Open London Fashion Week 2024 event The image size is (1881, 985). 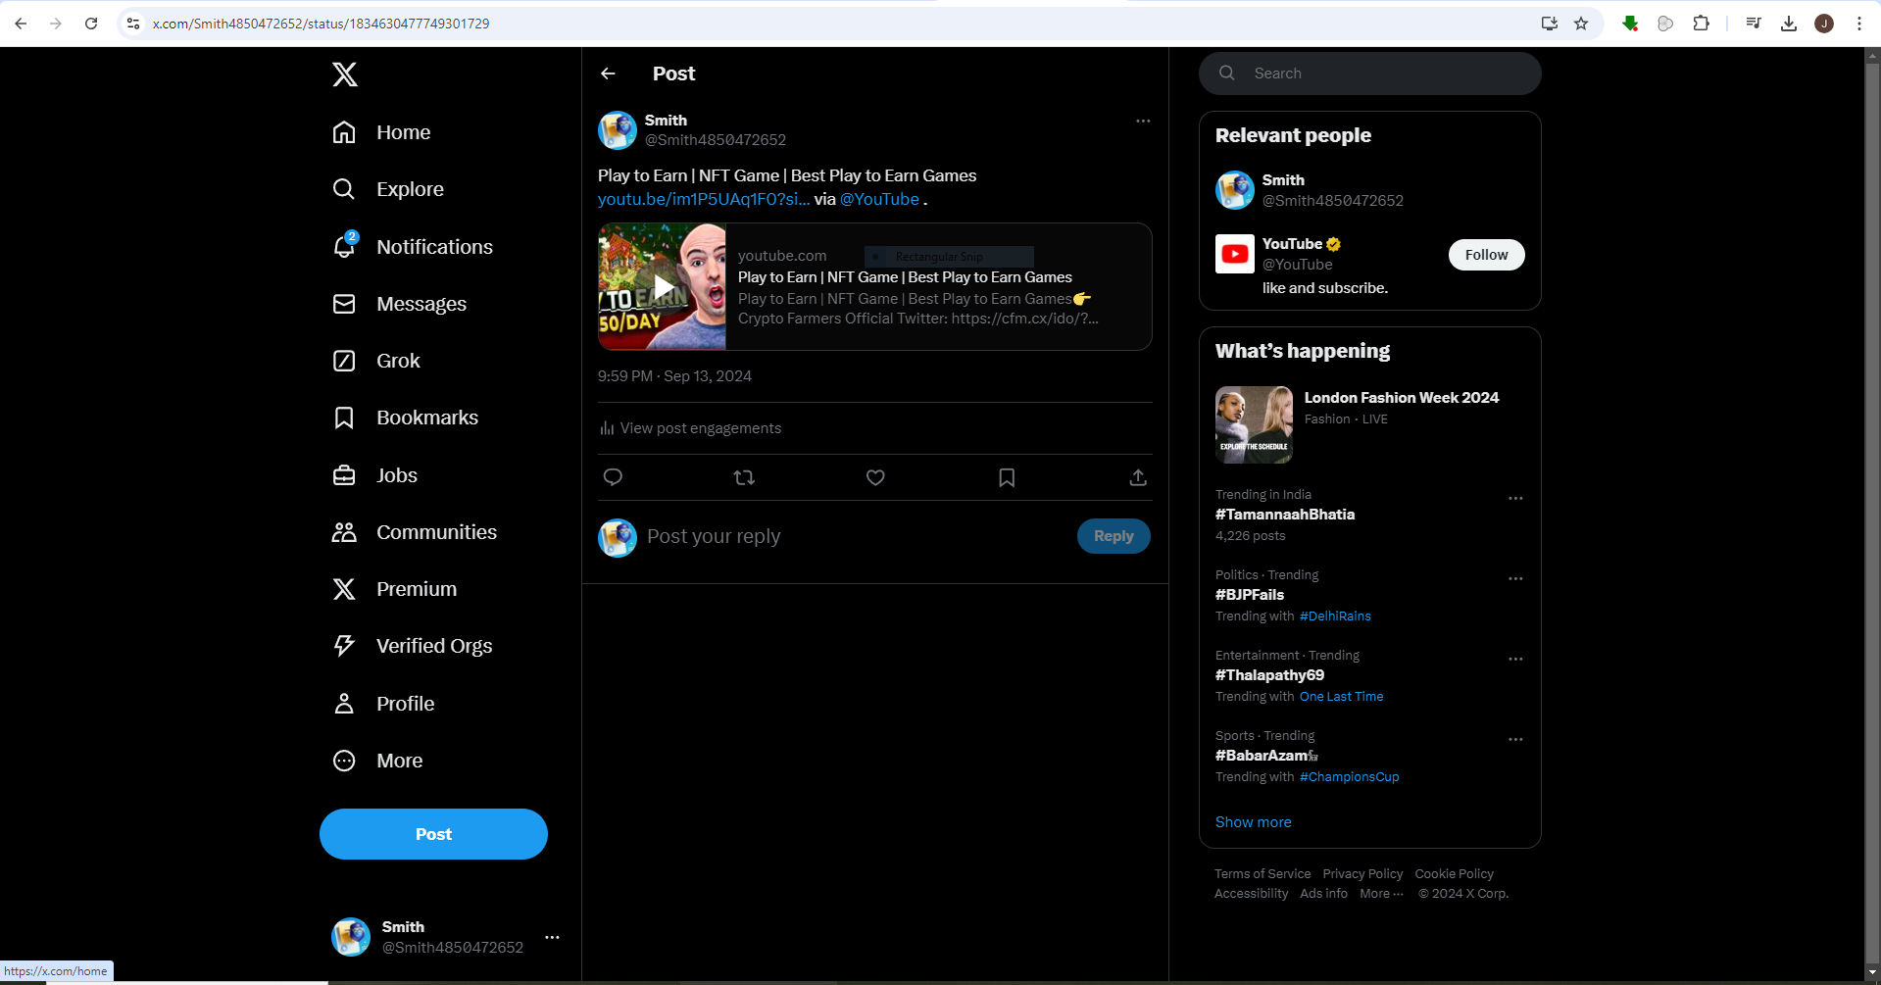(x=1370, y=424)
